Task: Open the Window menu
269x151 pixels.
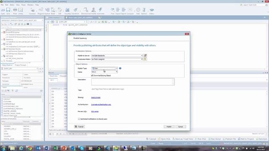Action: [30, 5]
